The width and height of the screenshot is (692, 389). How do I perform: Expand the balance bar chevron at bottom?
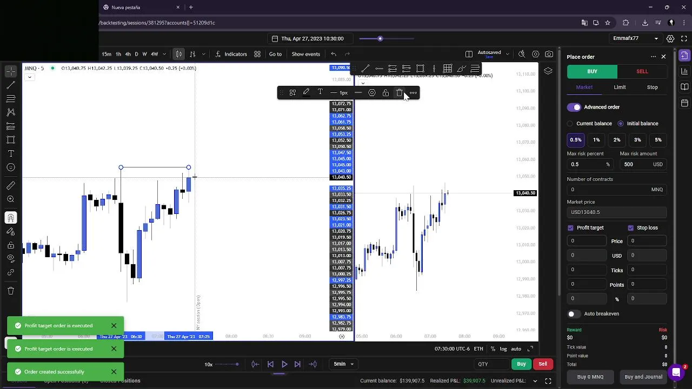535,381
